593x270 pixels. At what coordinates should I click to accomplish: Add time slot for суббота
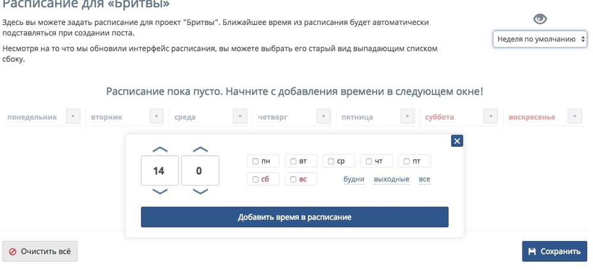pyautogui.click(x=491, y=116)
